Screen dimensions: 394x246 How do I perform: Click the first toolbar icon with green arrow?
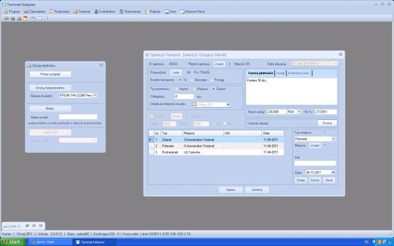tap(7, 18)
